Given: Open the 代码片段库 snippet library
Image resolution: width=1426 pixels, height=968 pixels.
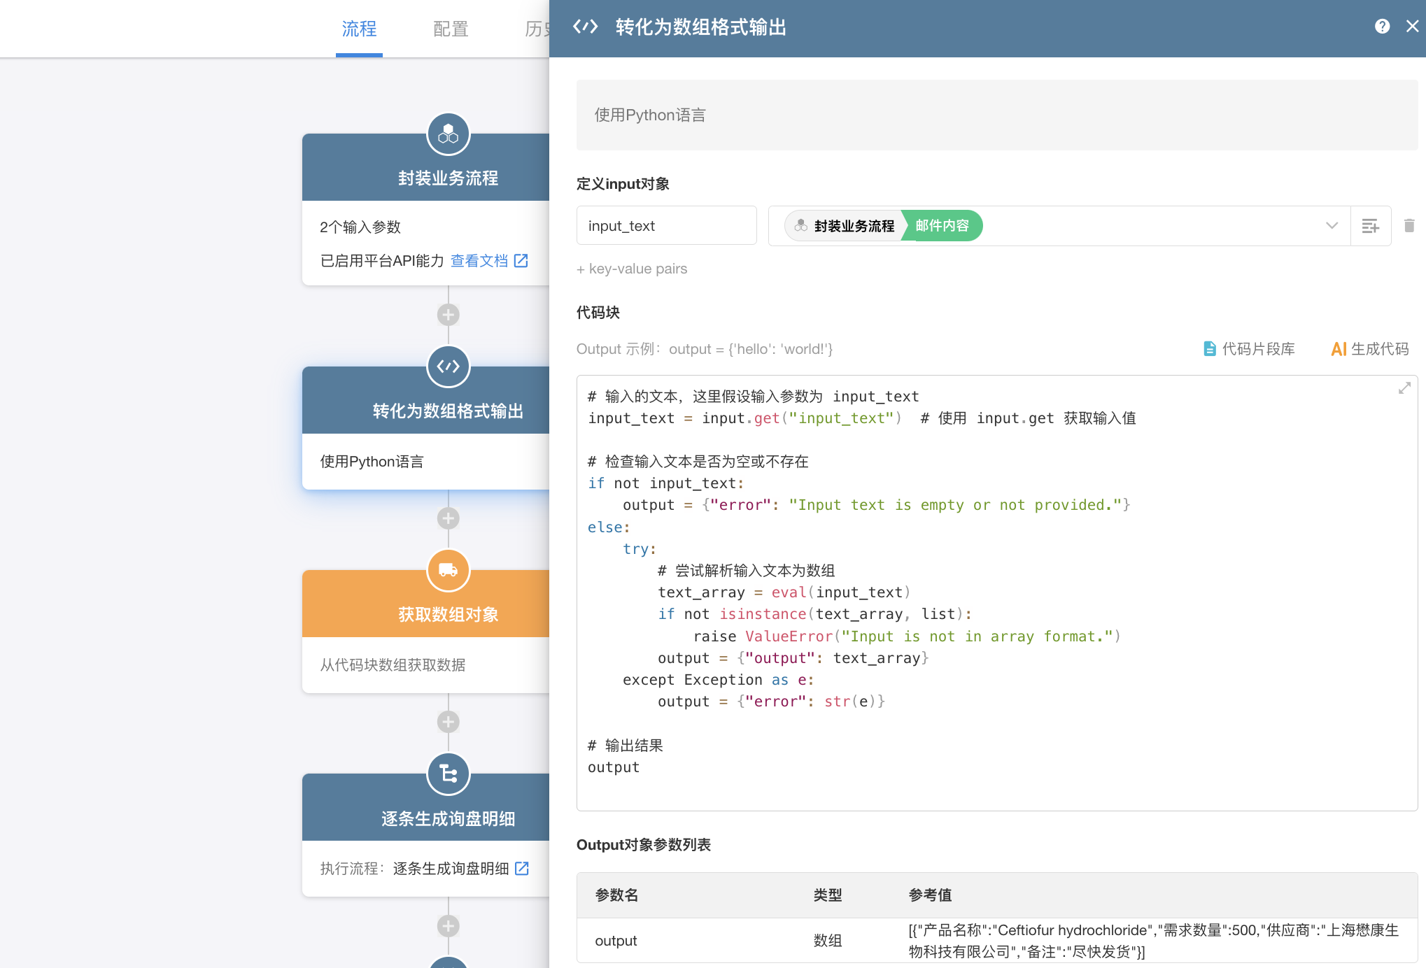Looking at the screenshot, I should (x=1249, y=349).
